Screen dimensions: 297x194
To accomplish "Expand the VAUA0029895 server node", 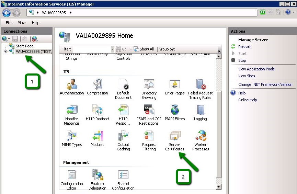I will (x=5, y=52).
